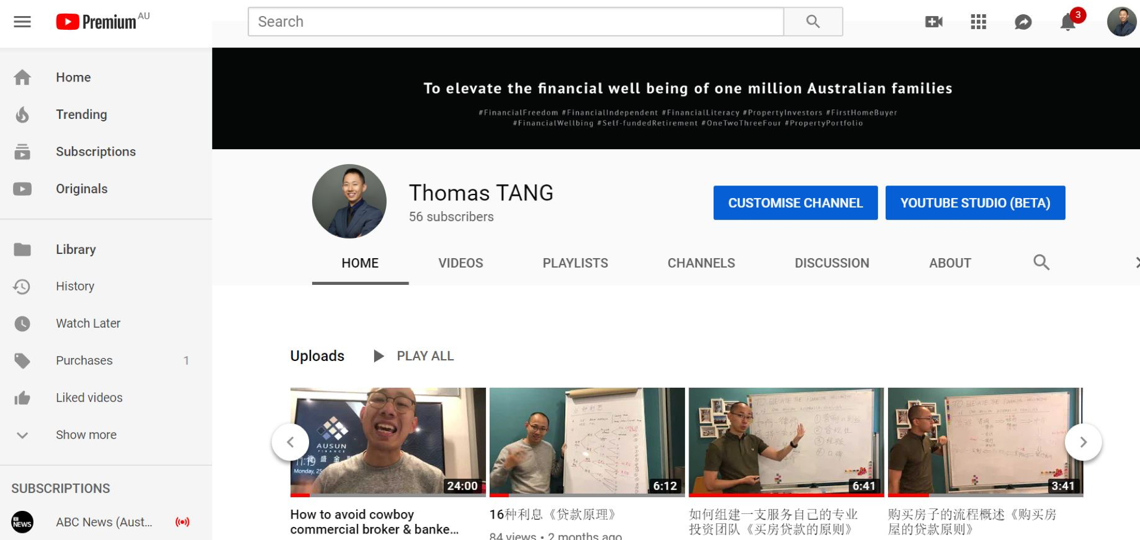Click the Watch Later clock icon
Screen dimensions: 1140x540
pos(22,323)
